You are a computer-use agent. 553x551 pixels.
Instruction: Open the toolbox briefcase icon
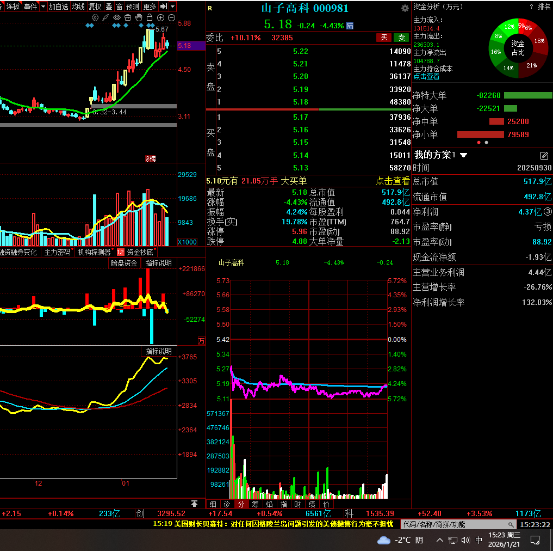coord(128,17)
